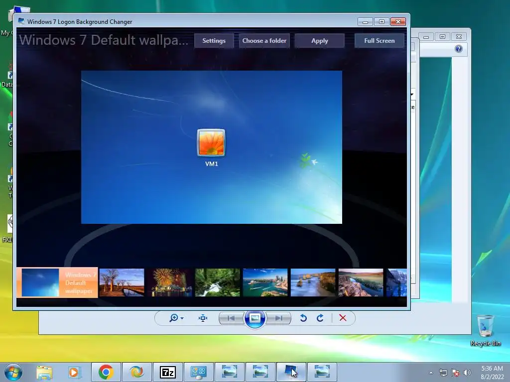Delete the image with red X
The height and width of the screenshot is (382, 510).
[x=343, y=318]
